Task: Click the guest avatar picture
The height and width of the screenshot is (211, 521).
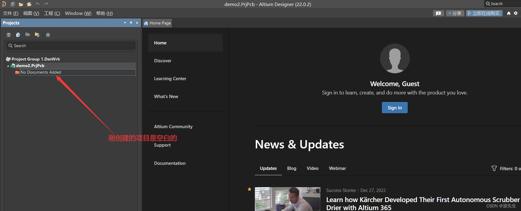Action: 395,58
